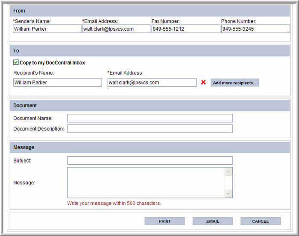This screenshot has height=236, width=299.
Task: Focus the Document Name input
Action: pos(150,118)
